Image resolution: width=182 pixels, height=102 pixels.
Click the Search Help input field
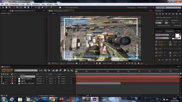tap(168, 8)
